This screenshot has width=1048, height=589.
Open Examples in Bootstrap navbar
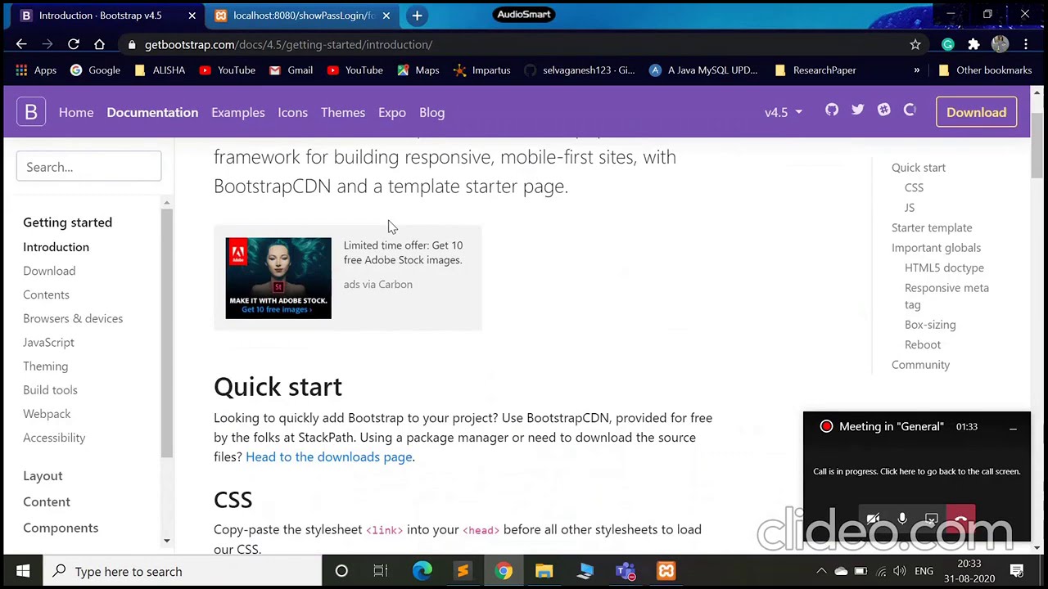coord(238,112)
